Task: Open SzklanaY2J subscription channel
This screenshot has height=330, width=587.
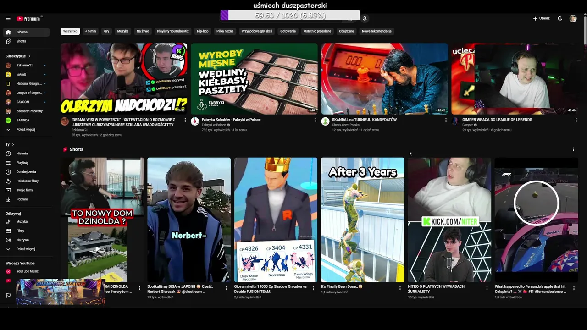Action: tap(26, 65)
